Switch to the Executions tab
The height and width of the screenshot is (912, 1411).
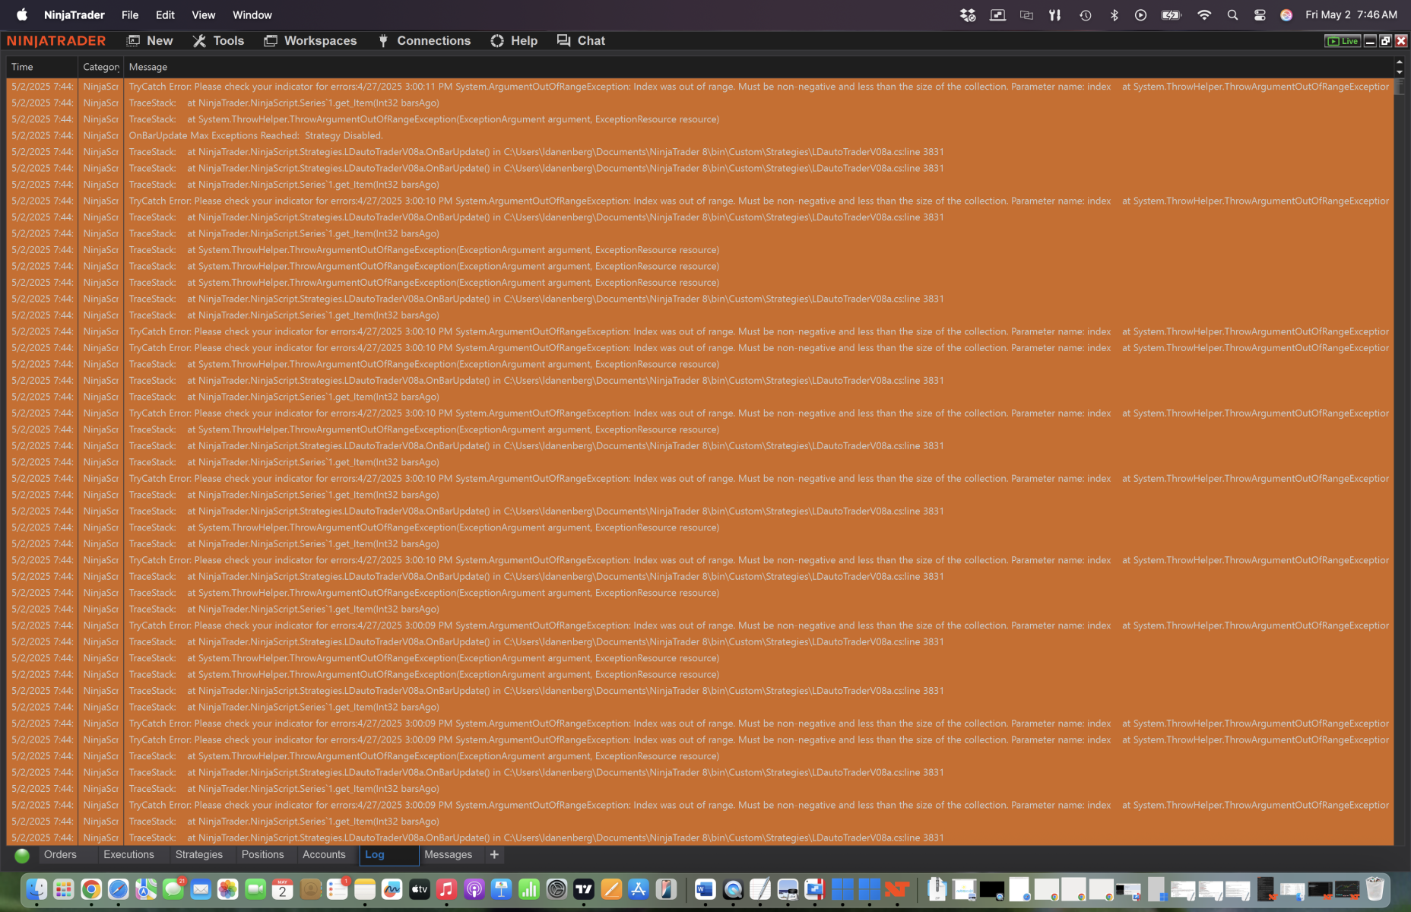pyautogui.click(x=128, y=855)
